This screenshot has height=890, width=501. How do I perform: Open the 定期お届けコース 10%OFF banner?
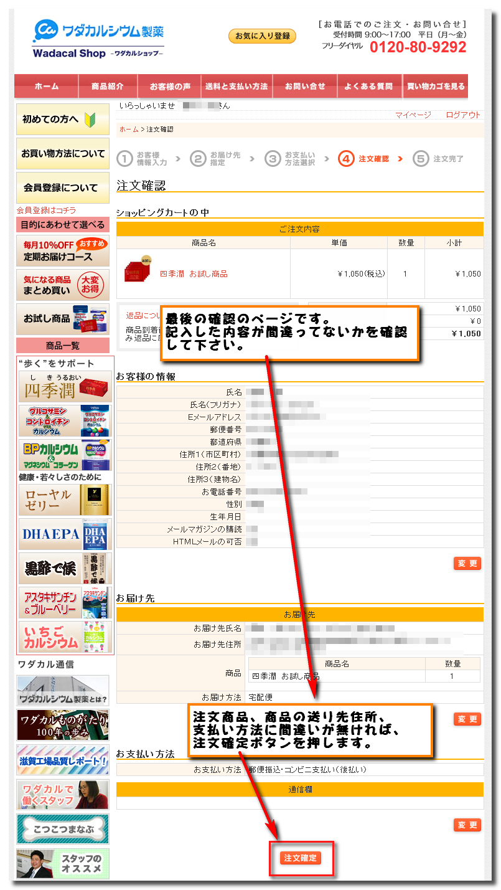[62, 251]
